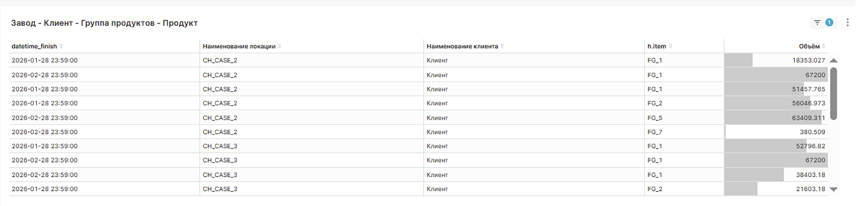Click the Объём column header label

tap(809, 46)
